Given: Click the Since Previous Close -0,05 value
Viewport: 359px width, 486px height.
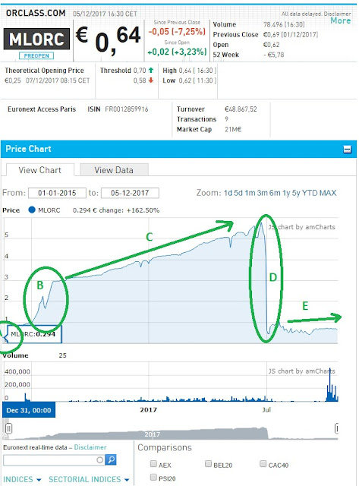Looking at the screenshot, I should pos(177,31).
